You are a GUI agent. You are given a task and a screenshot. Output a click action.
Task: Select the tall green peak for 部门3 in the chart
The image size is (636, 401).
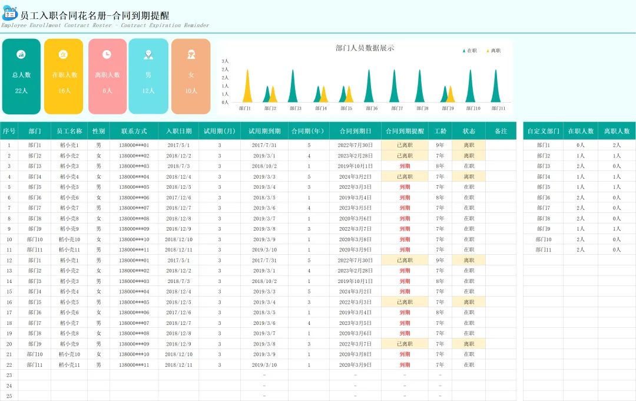click(293, 86)
